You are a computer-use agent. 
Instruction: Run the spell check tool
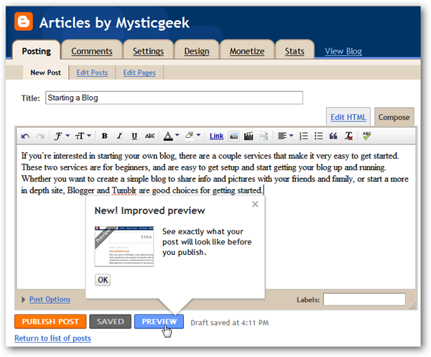pos(366,136)
